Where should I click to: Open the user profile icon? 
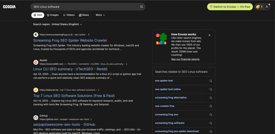(267, 7)
